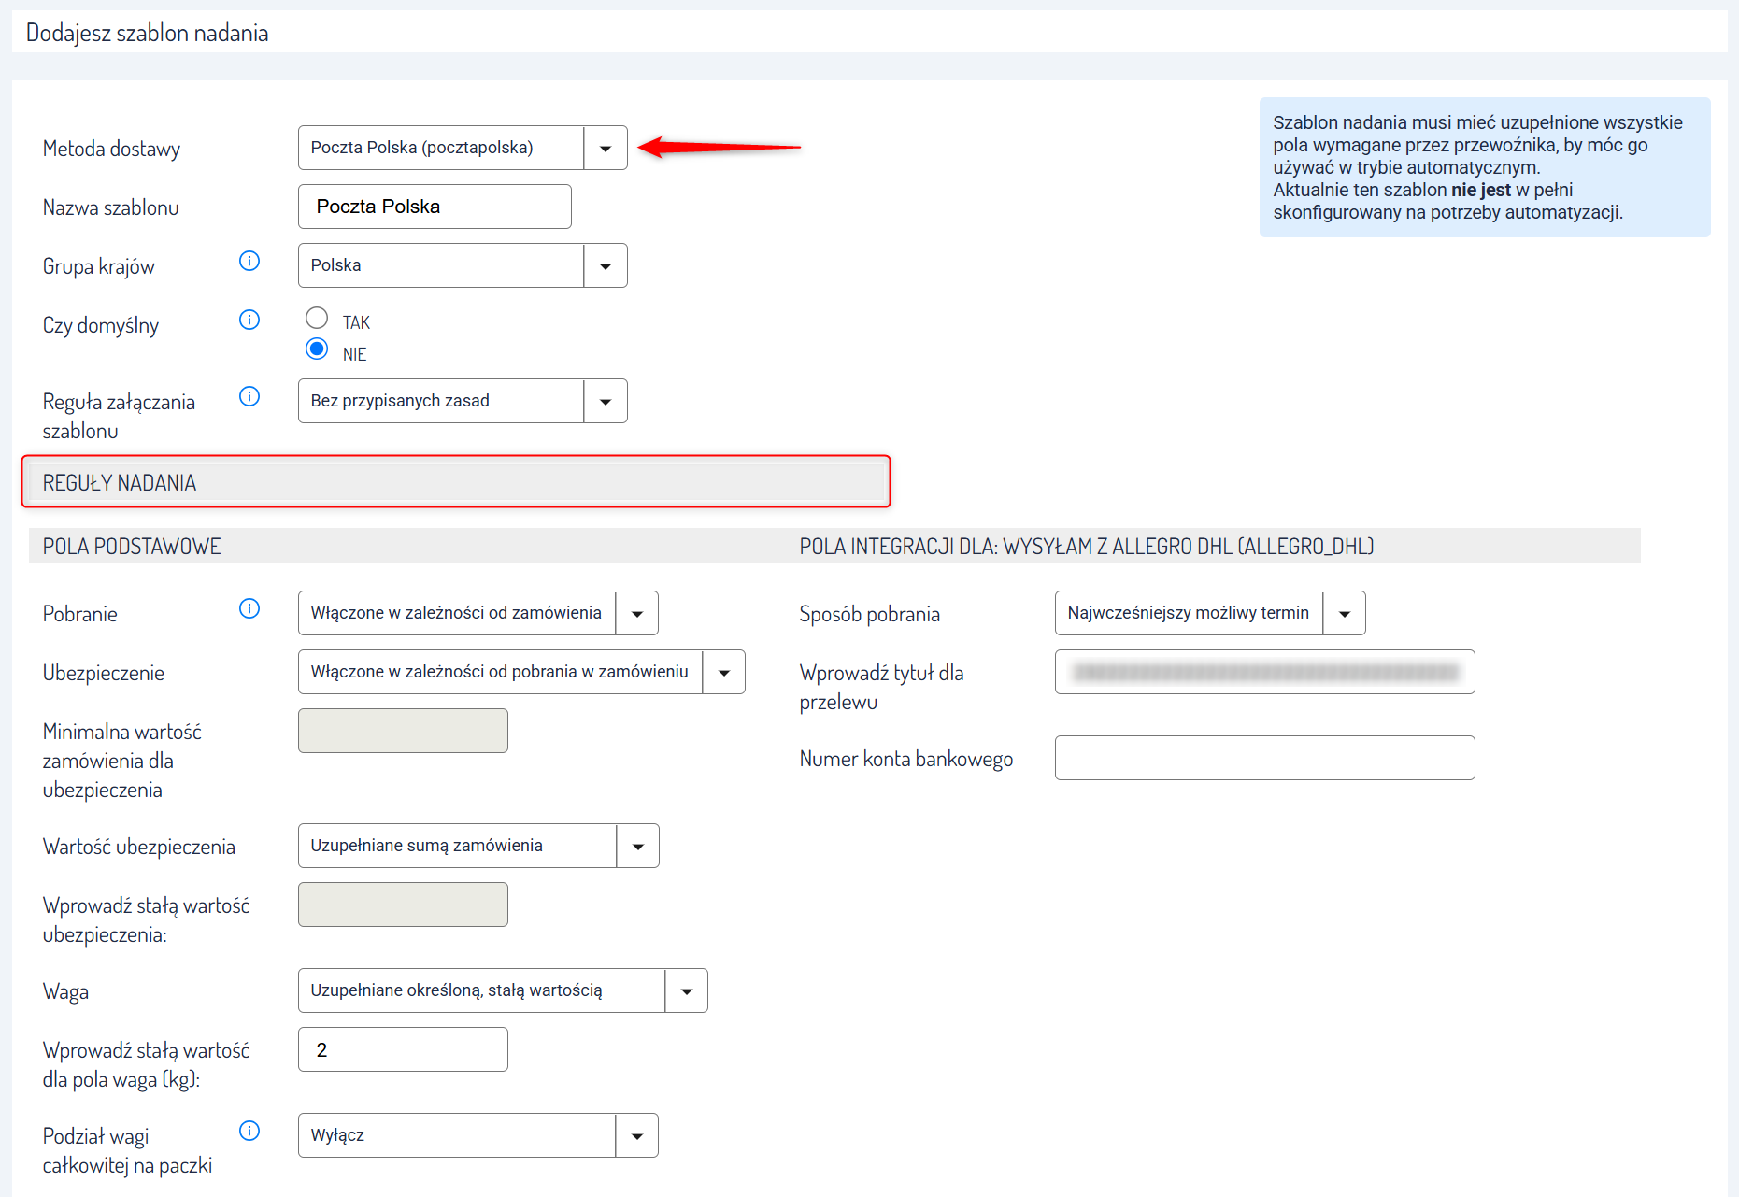Image resolution: width=1739 pixels, height=1197 pixels.
Task: Click info icon next to Pobranie
Action: [x=249, y=609]
